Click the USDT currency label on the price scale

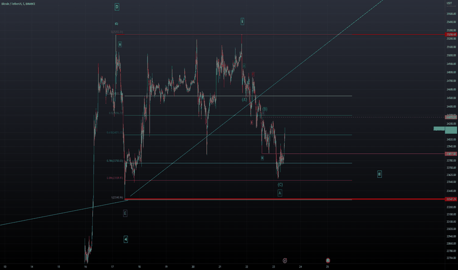pyautogui.click(x=449, y=3)
